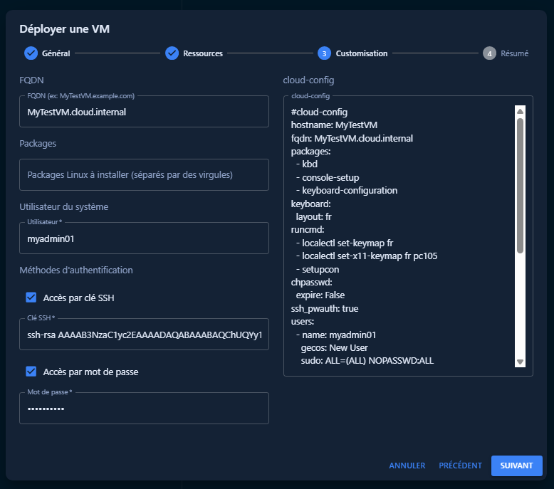The image size is (554, 489).
Task: Cancel deployment with the ANNULER button
Action: pos(407,466)
